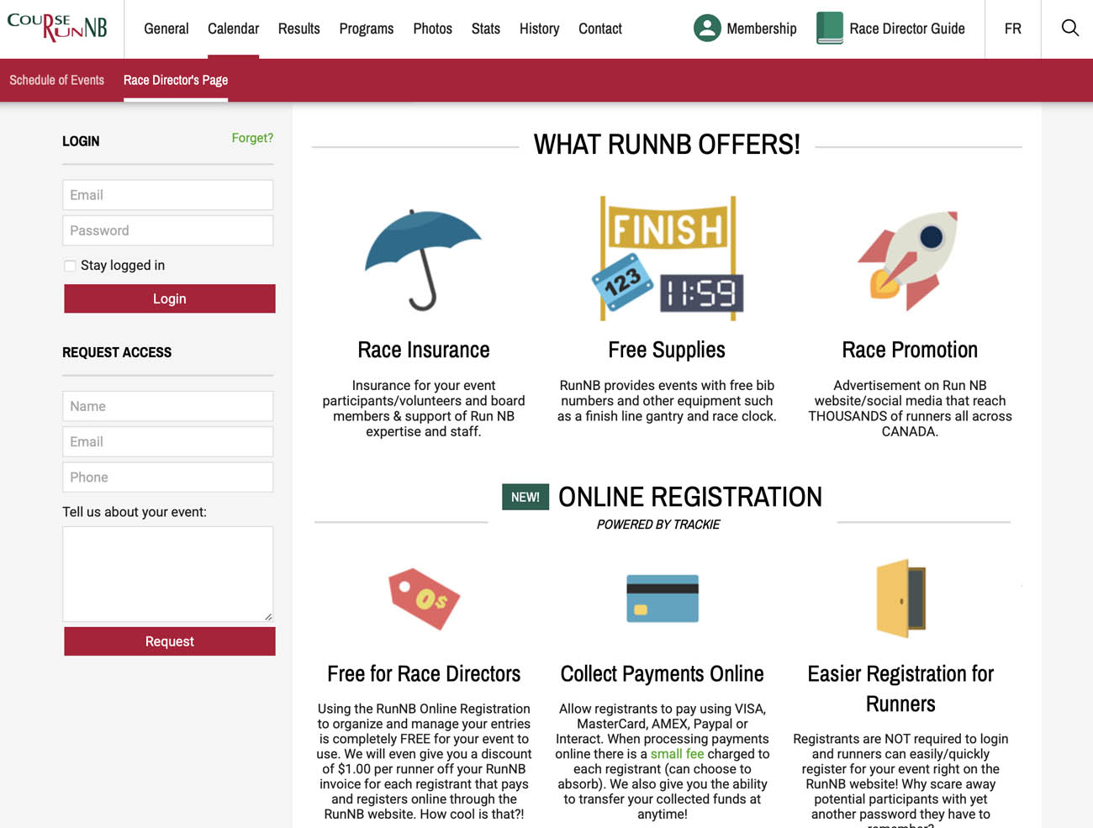Open the search magnifier icon
1093x828 pixels.
[x=1069, y=28]
